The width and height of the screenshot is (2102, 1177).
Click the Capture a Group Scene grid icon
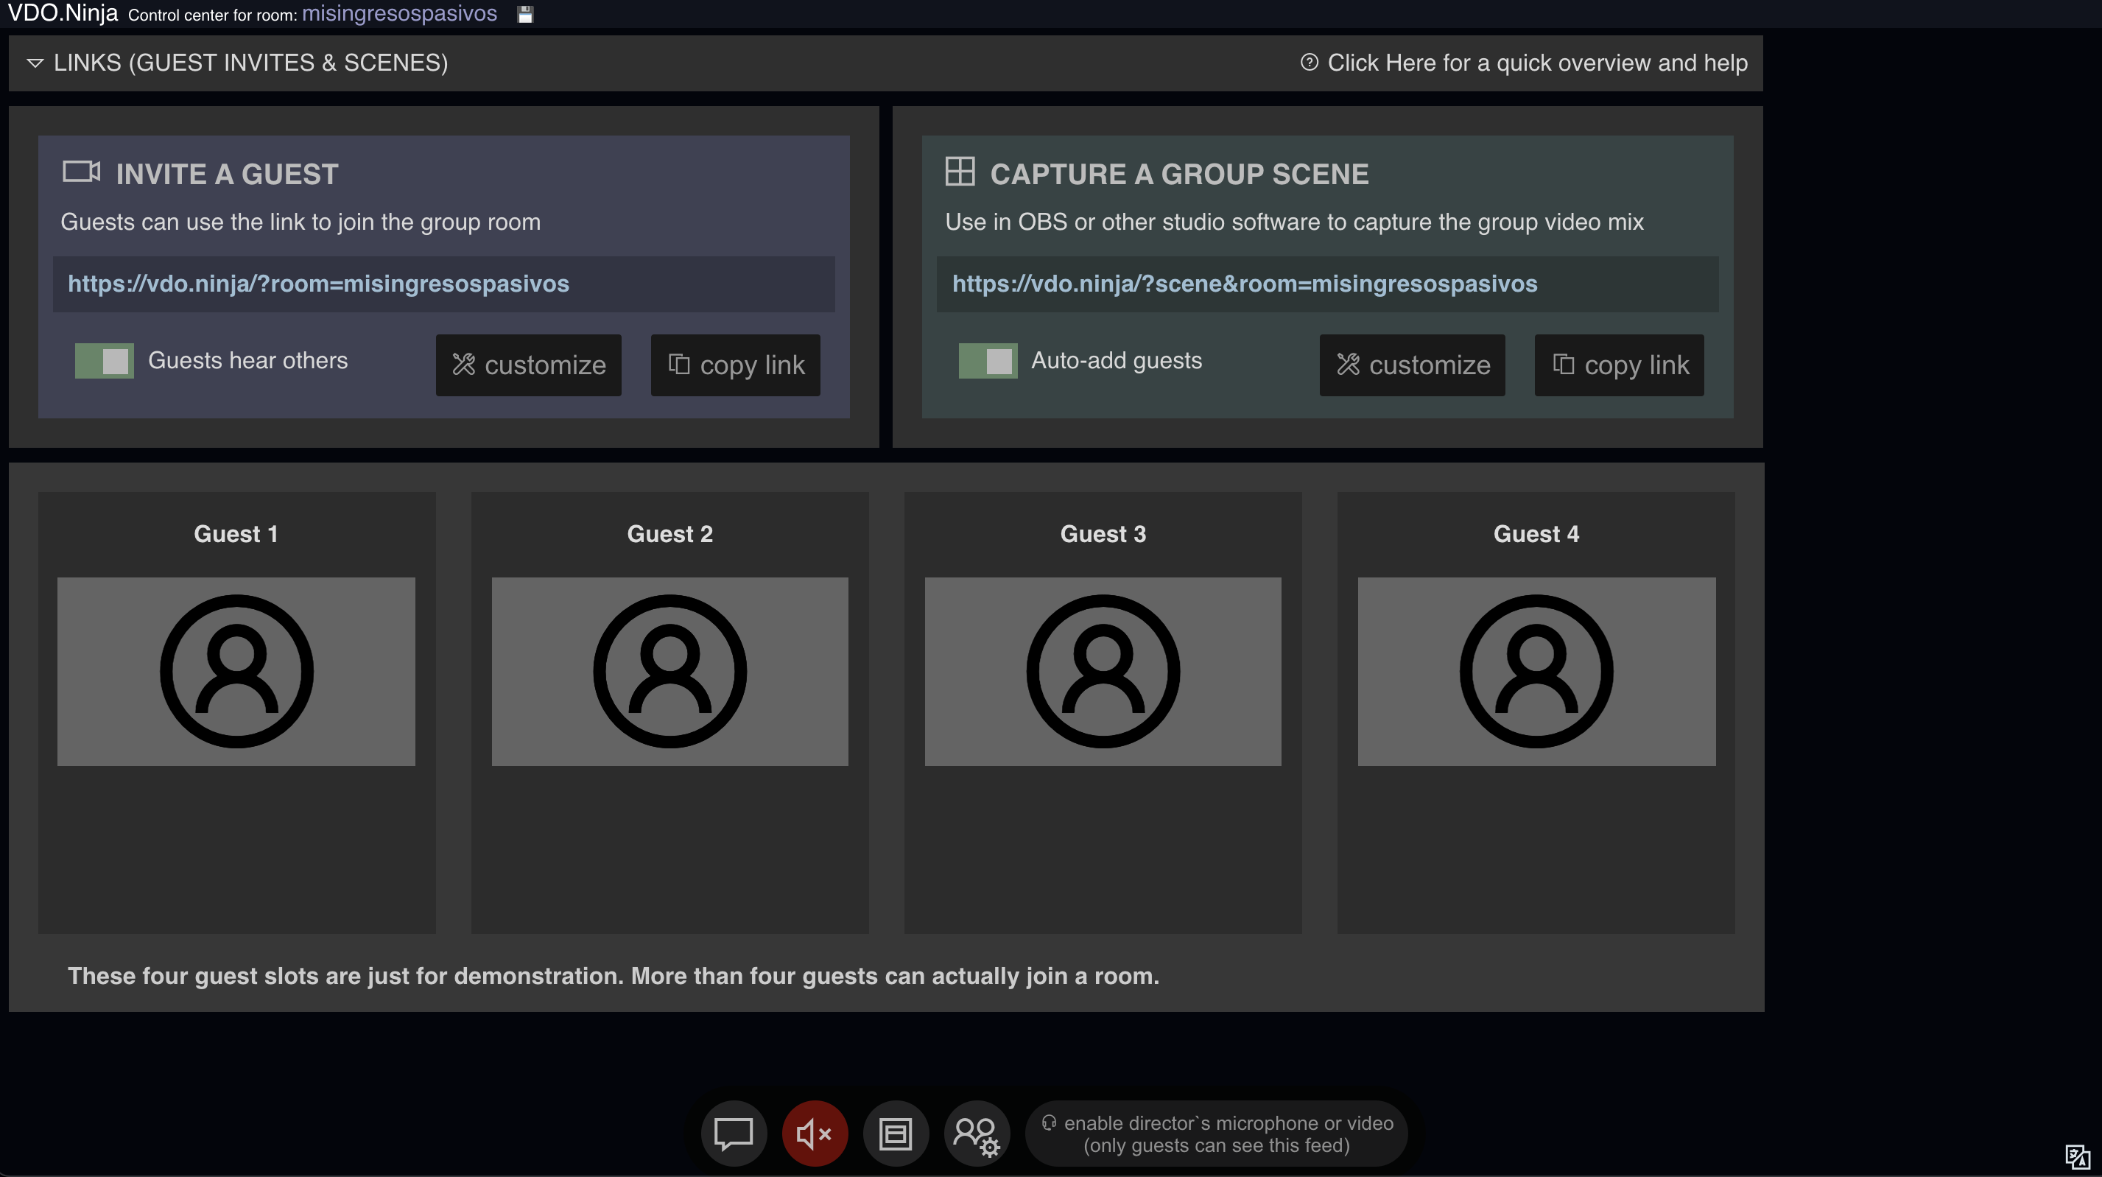point(960,172)
